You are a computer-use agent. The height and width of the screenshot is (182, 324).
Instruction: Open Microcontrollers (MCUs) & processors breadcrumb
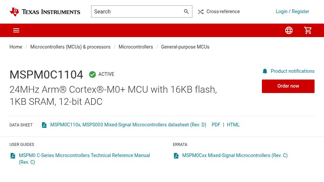click(x=70, y=47)
